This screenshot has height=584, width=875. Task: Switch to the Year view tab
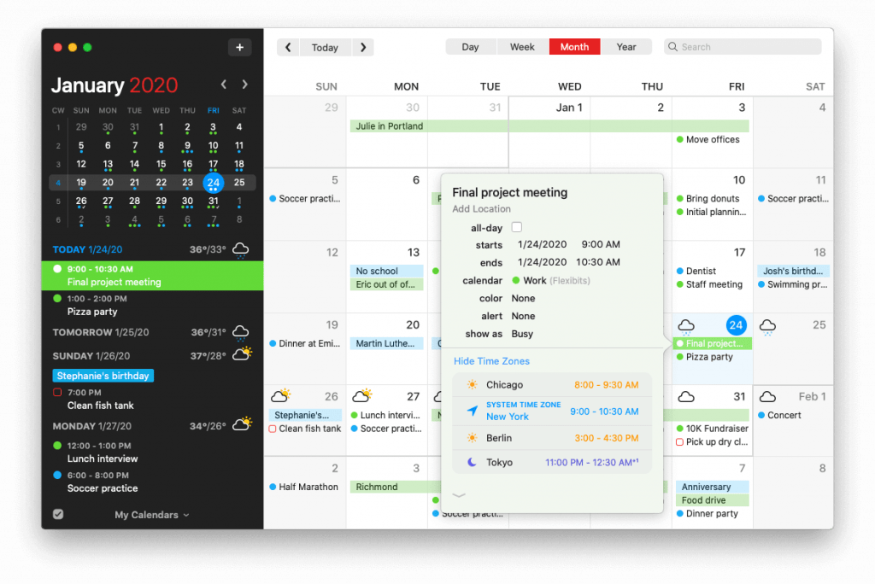coord(626,46)
